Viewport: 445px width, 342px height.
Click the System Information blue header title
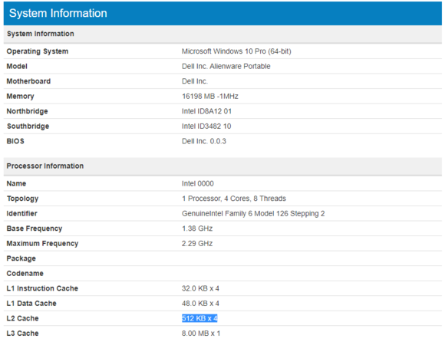pos(58,13)
